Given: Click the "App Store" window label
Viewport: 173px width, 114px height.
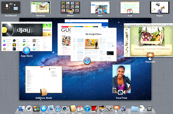Looking at the screenshot, I should (x=27, y=56).
